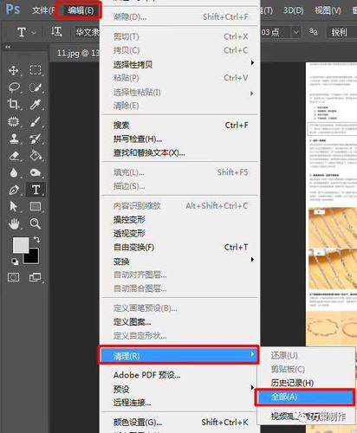The width and height of the screenshot is (357, 433).
Task: Click the foreground color swatch
Action: (20, 245)
